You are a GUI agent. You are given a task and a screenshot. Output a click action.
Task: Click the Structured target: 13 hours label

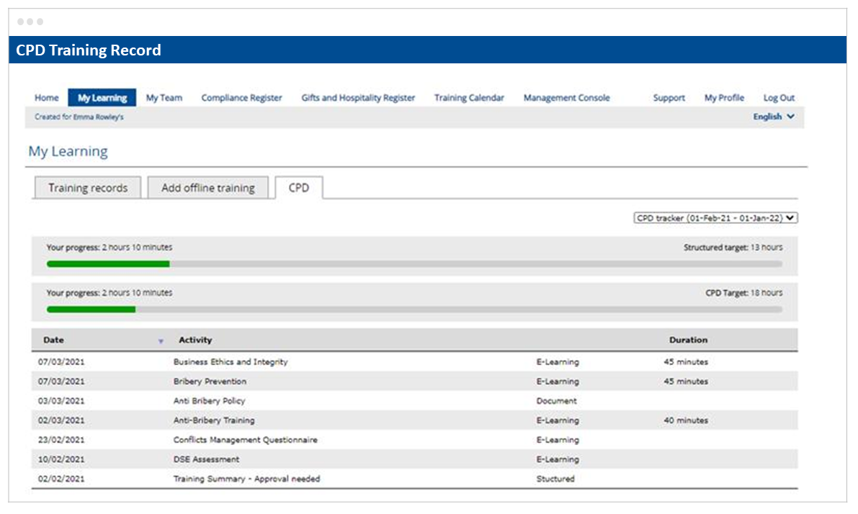[733, 247]
